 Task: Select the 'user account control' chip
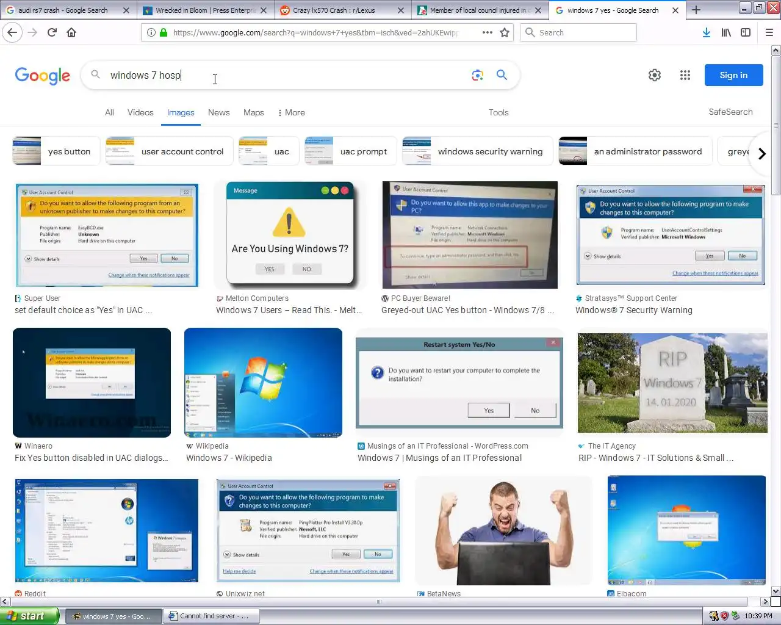169,151
